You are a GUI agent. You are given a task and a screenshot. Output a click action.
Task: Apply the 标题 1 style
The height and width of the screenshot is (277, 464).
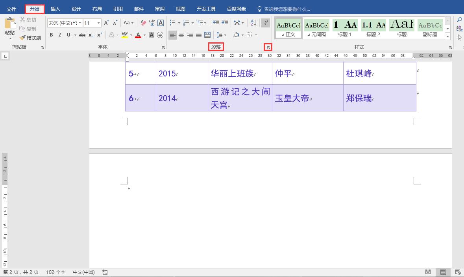(345, 27)
